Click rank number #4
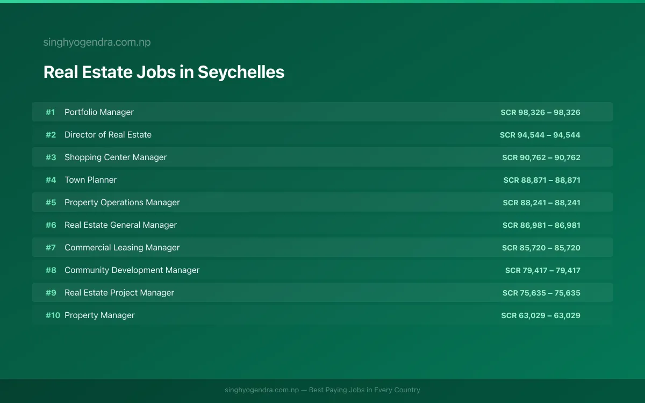This screenshot has width=645, height=403. tap(51, 180)
